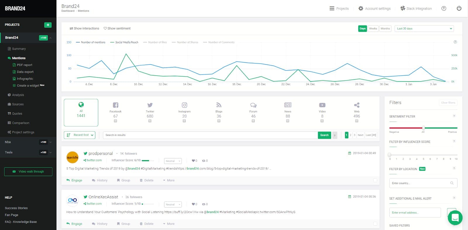Click prodpersonal profile avatar

(72, 157)
